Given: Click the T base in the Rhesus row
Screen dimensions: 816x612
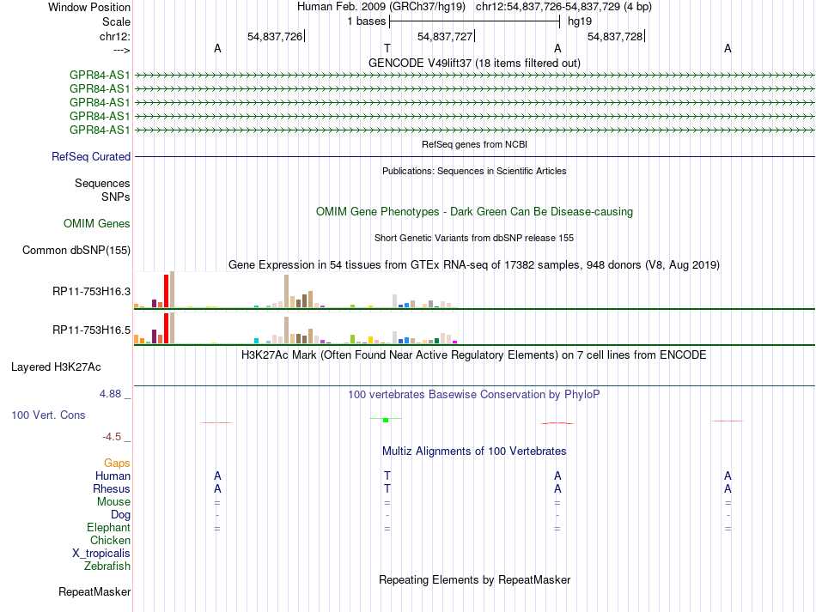Looking at the screenshot, I should (387, 488).
